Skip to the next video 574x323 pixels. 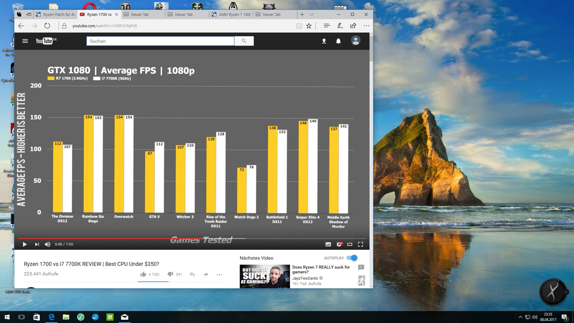pos(37,244)
